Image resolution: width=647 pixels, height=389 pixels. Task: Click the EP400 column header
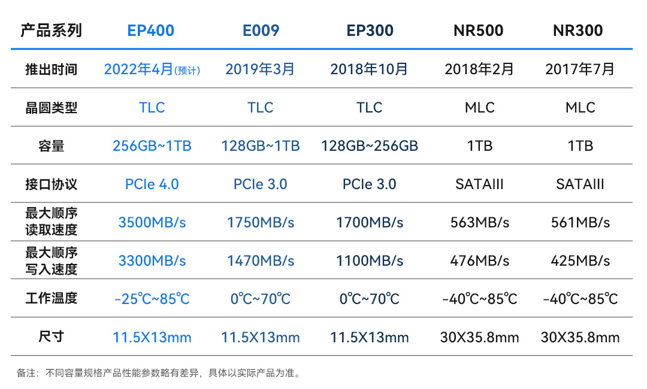(x=151, y=31)
